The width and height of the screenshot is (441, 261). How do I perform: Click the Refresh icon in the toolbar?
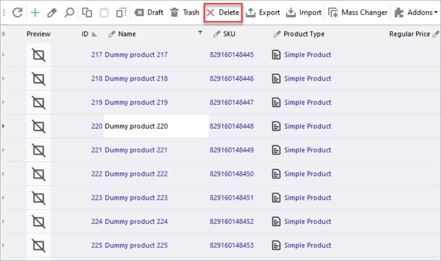coord(18,13)
